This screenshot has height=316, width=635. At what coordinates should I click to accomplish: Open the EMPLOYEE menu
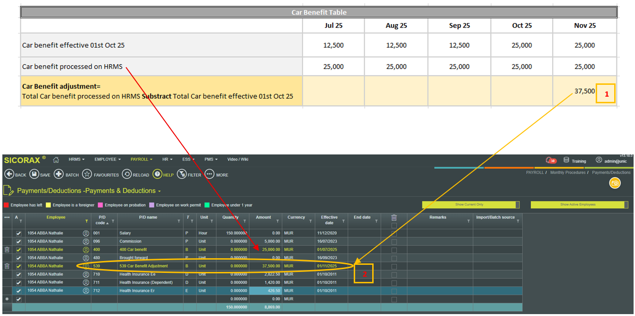(107, 160)
